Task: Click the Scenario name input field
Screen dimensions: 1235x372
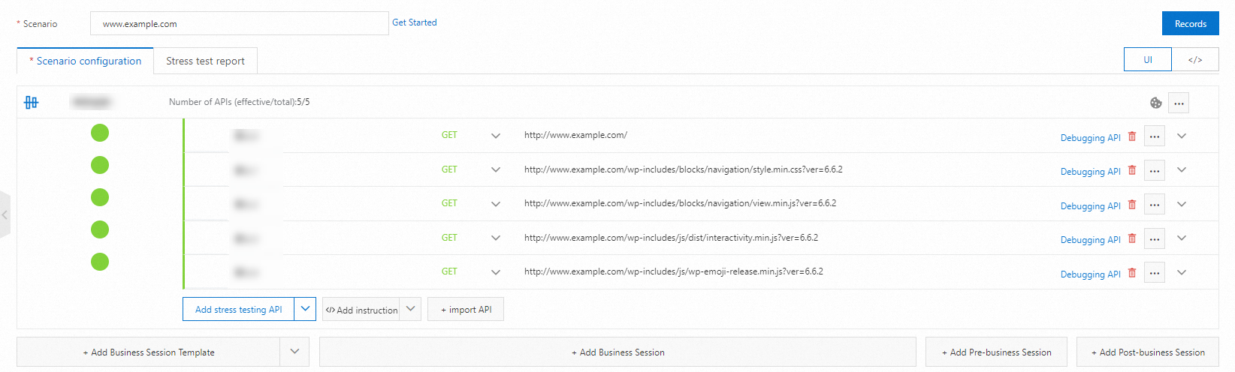Action: pyautogui.click(x=239, y=23)
